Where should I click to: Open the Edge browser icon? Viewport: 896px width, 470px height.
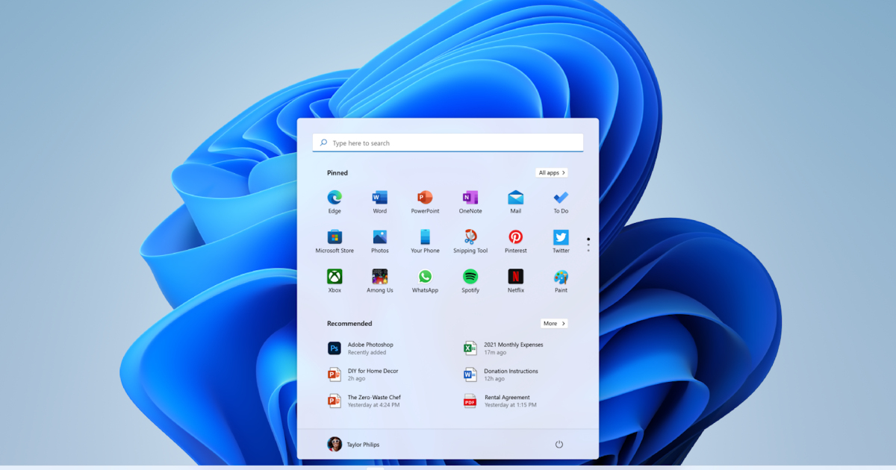click(335, 198)
